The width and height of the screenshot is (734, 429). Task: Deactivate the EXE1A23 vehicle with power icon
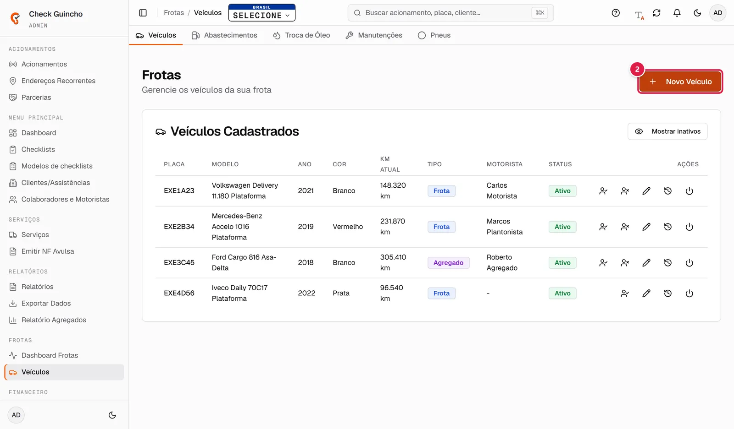click(689, 191)
